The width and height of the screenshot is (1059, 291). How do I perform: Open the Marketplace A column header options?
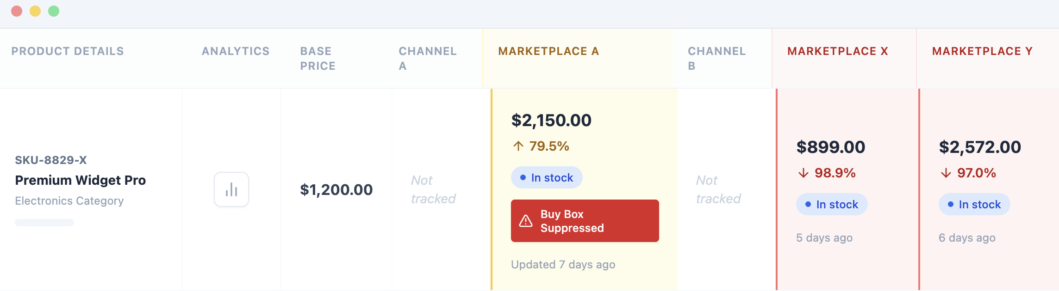549,51
